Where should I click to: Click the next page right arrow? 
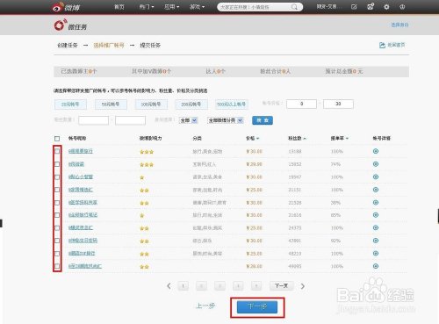pos(303,286)
